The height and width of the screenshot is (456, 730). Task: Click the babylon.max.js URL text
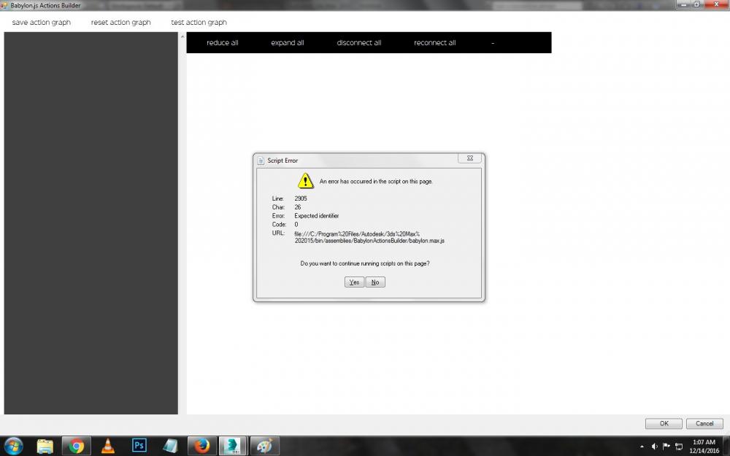(369, 237)
